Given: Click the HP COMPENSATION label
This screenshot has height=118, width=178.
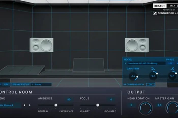Looking at the screenshot, I should 133,85.
